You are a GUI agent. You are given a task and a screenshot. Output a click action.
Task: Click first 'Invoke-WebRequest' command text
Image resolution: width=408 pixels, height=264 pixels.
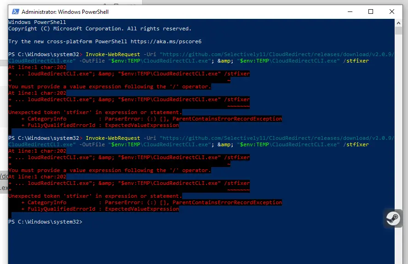click(x=113, y=54)
